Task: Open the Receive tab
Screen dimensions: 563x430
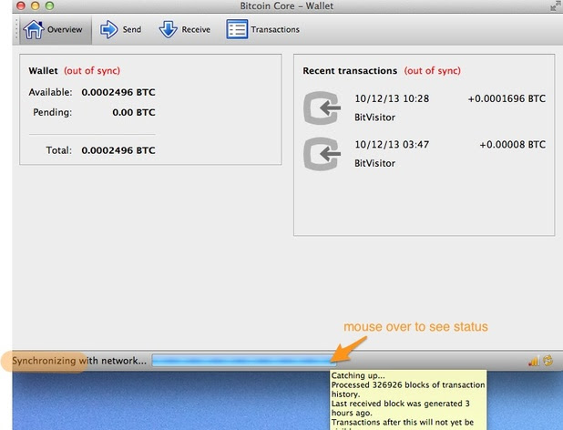Action: (x=185, y=29)
